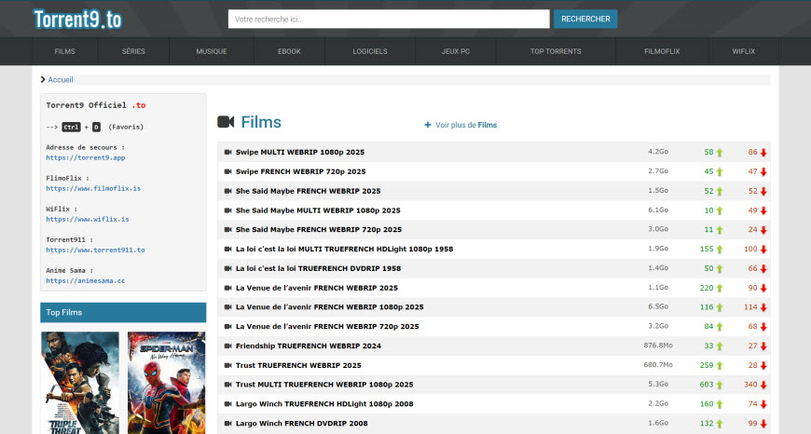The image size is (811, 434).
Task: Go to the Top Torrents menu item
Action: point(556,51)
